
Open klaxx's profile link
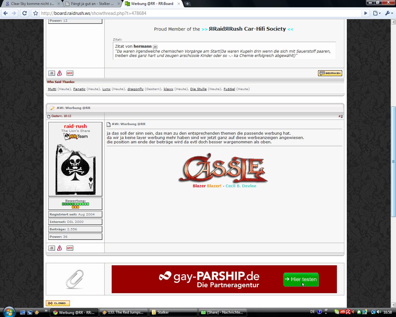168,89
